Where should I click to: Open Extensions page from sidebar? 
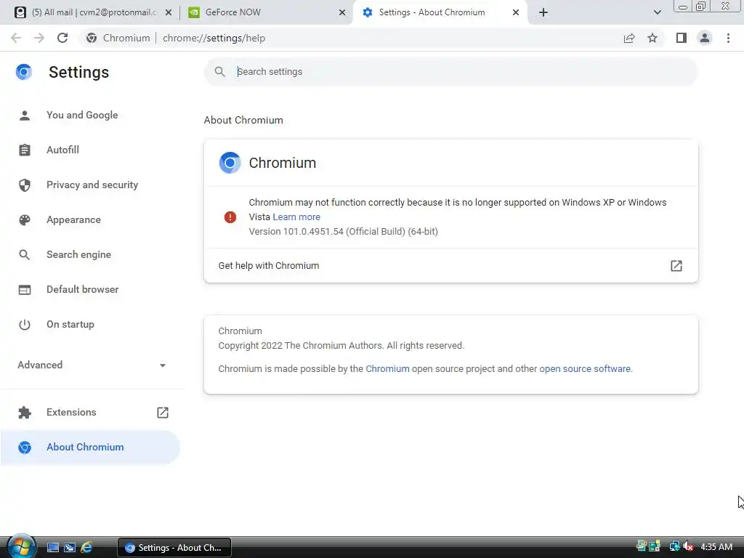point(71,413)
